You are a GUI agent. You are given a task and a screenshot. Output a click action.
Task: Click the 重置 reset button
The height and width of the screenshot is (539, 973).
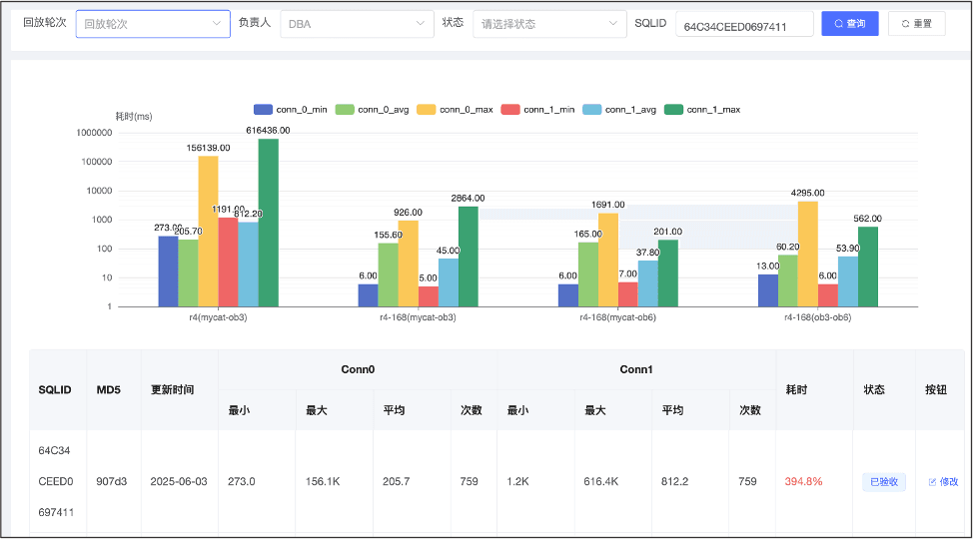point(916,24)
